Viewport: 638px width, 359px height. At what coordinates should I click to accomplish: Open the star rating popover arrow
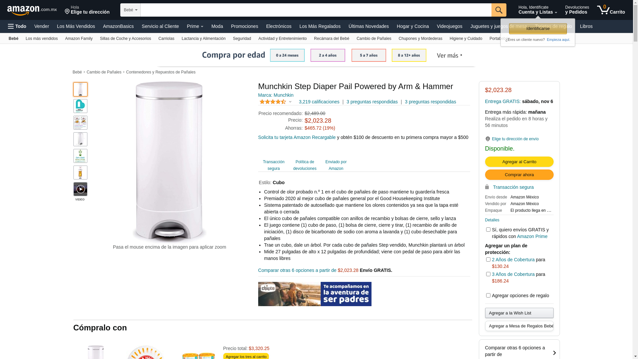290,102
